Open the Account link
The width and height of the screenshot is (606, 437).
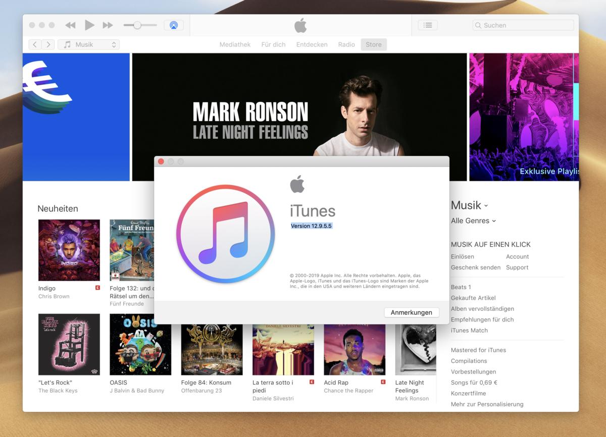click(518, 256)
